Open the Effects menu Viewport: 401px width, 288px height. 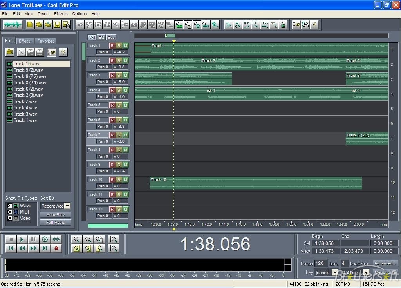[x=61, y=14]
